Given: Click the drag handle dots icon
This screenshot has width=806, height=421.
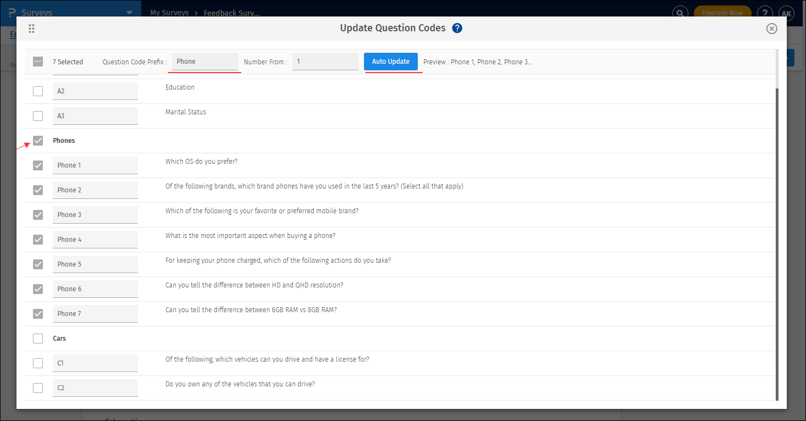Looking at the screenshot, I should tap(31, 29).
